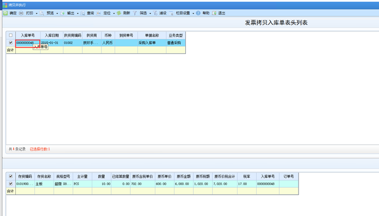379x216 pixels.
Task: Click the 存货名称 column header
Action: [44, 177]
